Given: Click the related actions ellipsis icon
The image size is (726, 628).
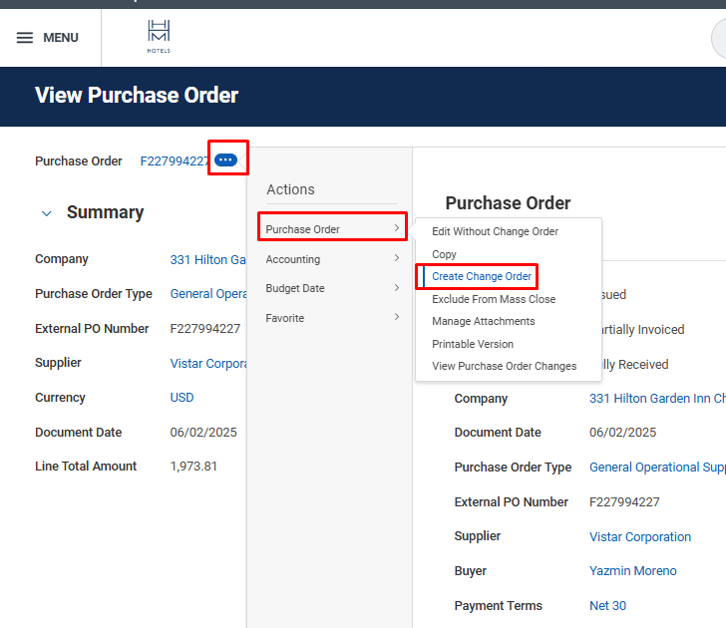Looking at the screenshot, I should tap(226, 160).
